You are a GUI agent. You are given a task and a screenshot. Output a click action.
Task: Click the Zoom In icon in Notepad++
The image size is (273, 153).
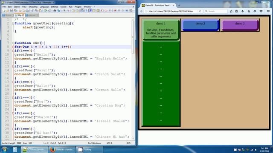tap(64, 11)
